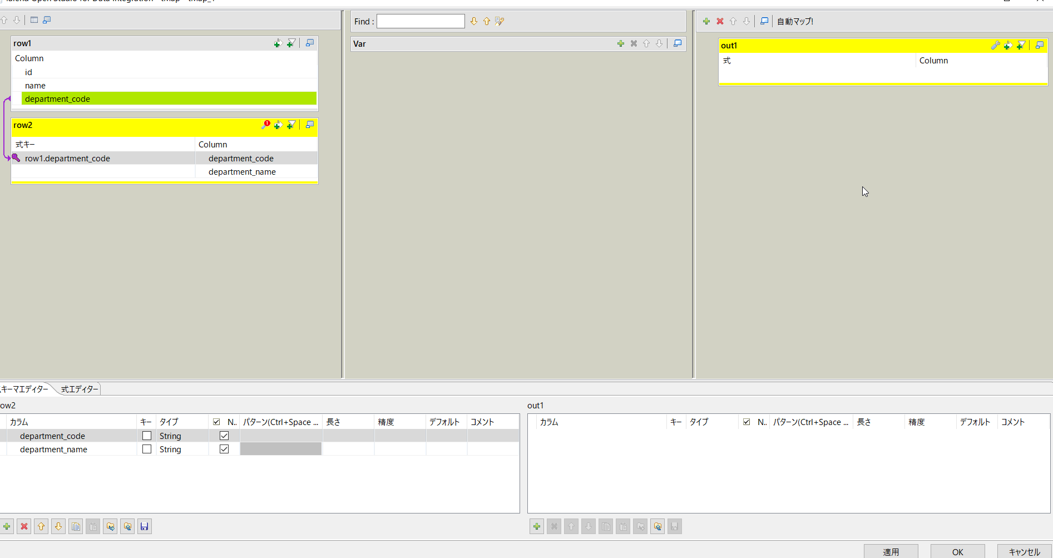Click the 適用 apply button
The height and width of the screenshot is (558, 1053).
(891, 552)
